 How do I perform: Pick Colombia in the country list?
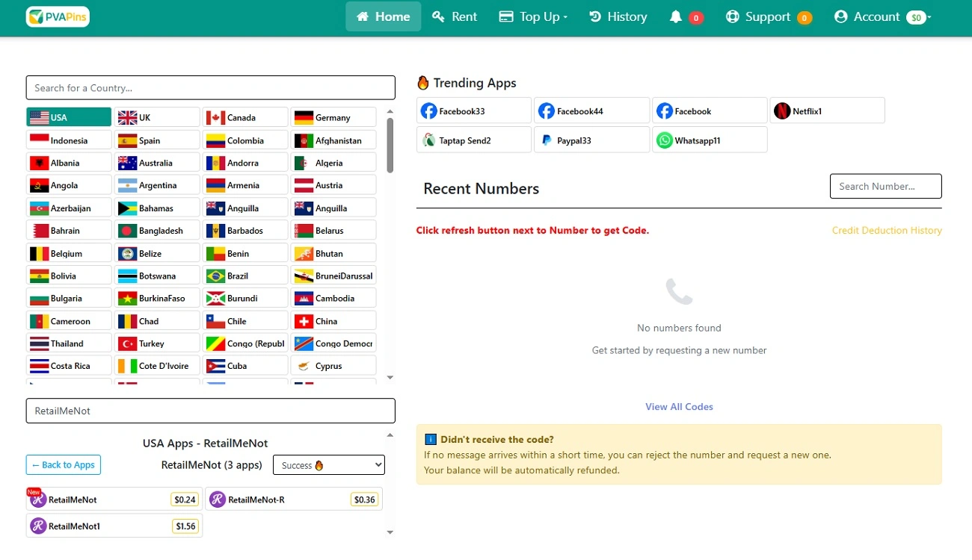[x=245, y=140]
